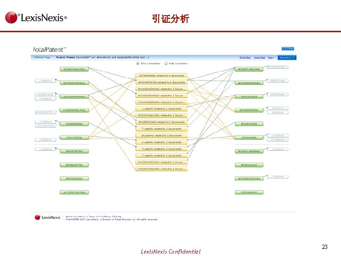Click the Close button of the citation map

(x=288, y=48)
